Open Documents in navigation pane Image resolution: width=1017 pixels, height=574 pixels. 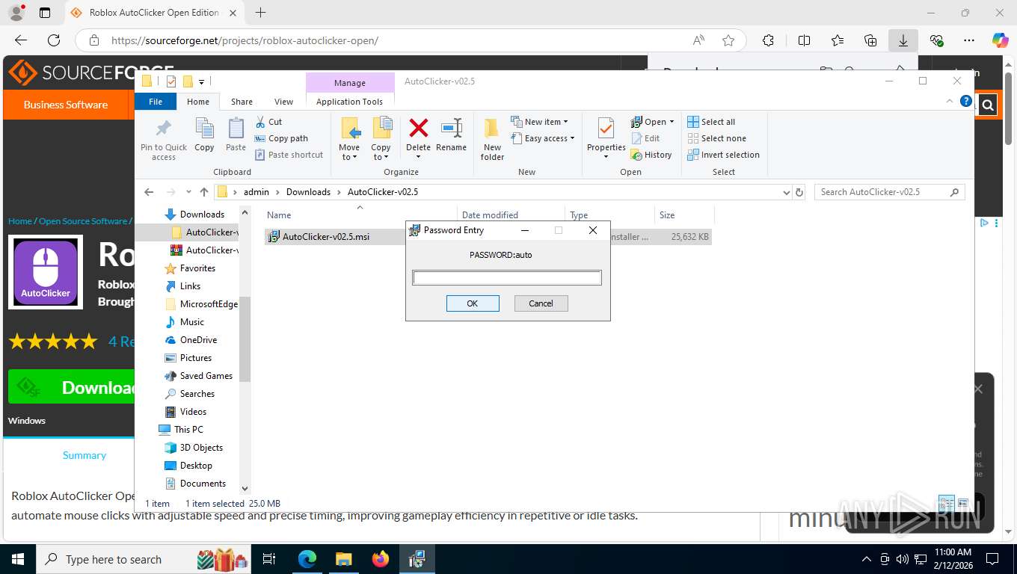203,484
